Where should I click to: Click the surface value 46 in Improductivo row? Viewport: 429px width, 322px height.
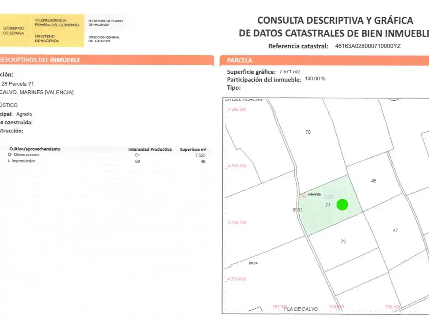203,162
